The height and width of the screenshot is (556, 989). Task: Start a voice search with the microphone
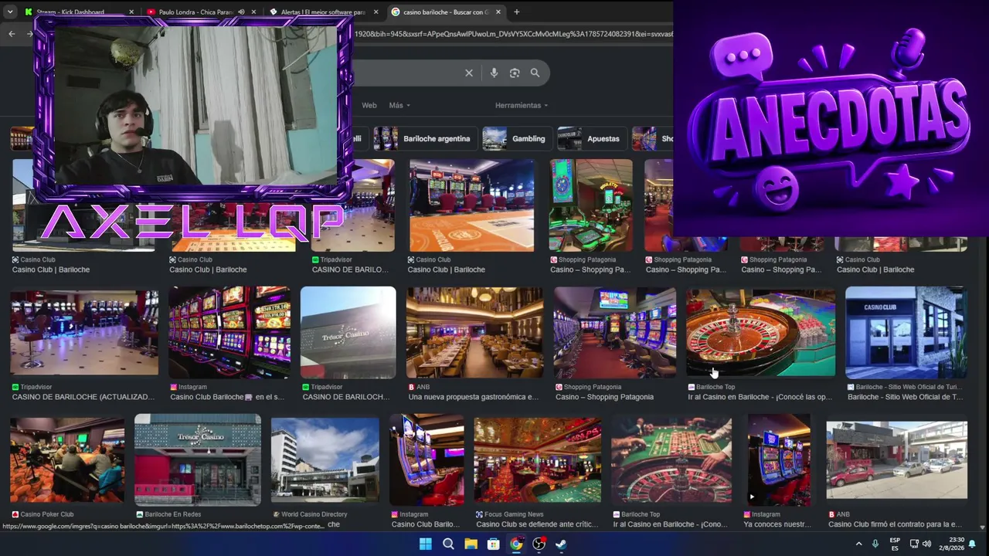tap(494, 73)
